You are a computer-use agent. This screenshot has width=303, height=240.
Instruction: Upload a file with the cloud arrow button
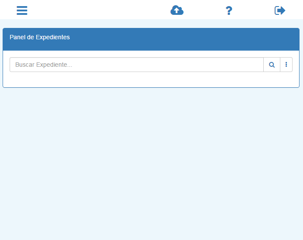[177, 10]
